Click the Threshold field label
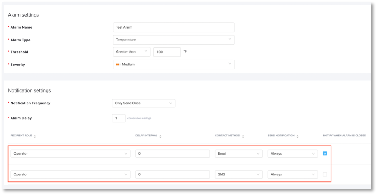Screen dimensions: 378x196 (19, 52)
